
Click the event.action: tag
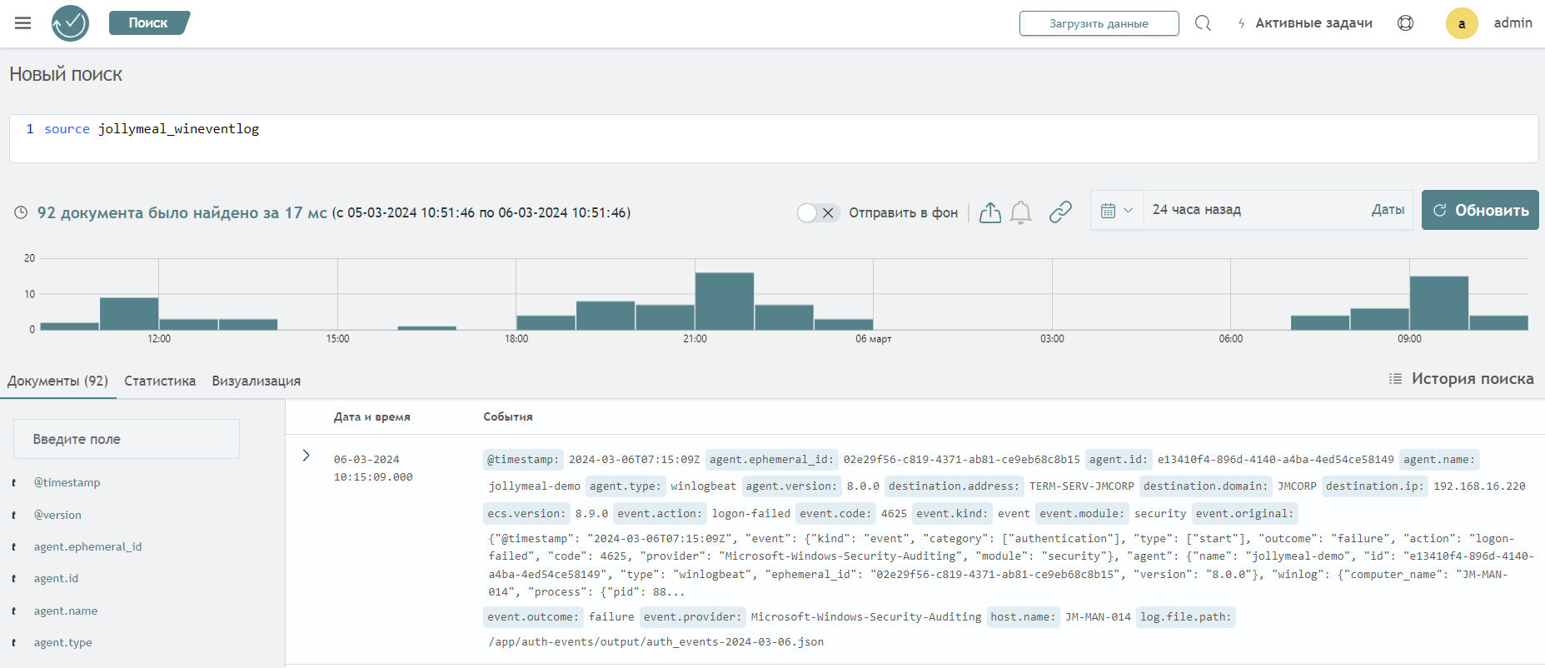click(x=660, y=514)
